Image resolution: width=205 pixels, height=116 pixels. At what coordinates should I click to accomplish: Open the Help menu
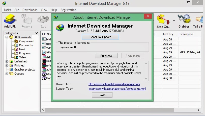point(54,10)
